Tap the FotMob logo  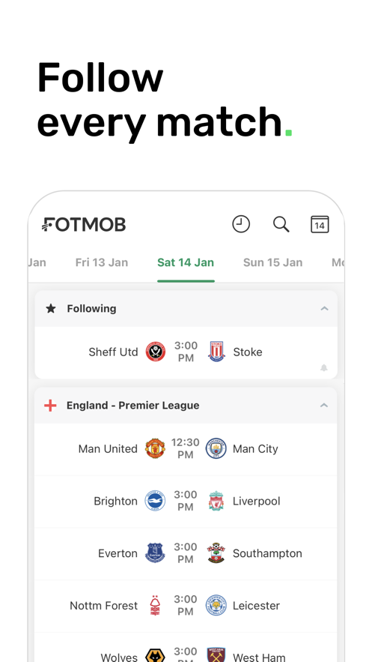point(84,225)
